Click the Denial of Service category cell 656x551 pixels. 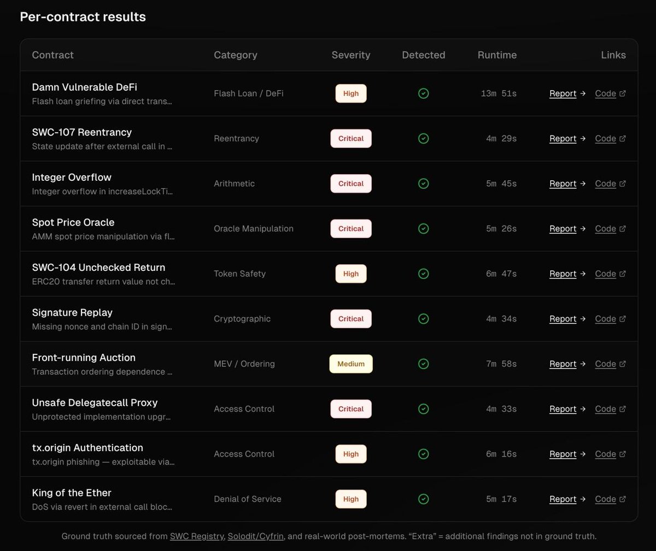(248, 499)
